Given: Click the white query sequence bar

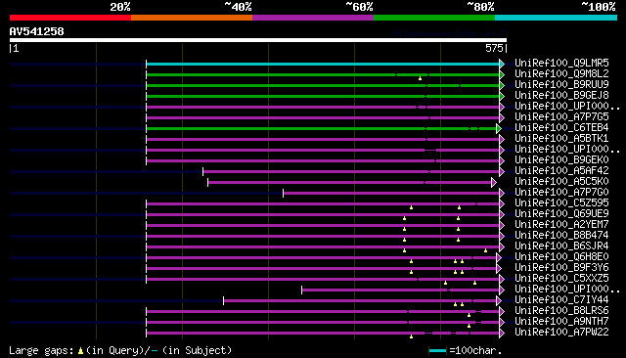Looking at the screenshot, I should tap(258, 40).
